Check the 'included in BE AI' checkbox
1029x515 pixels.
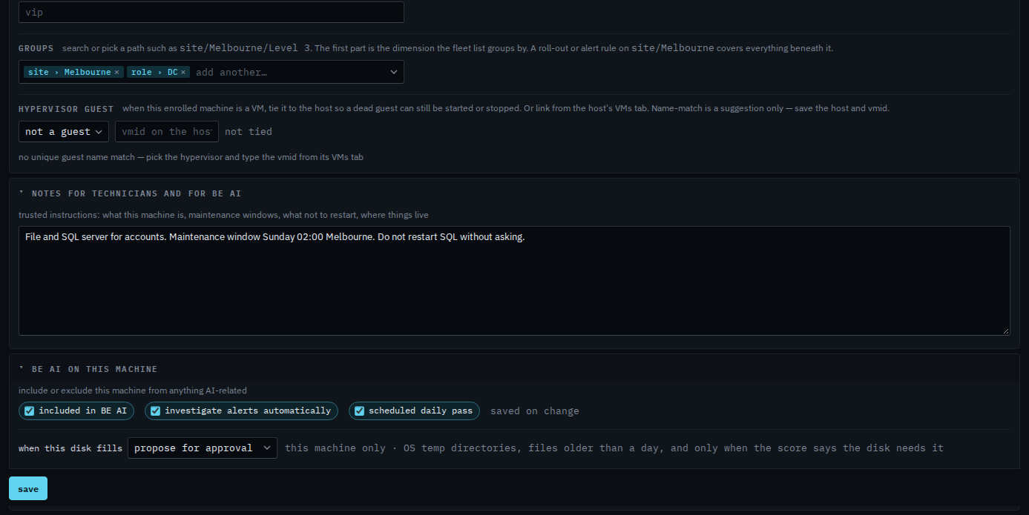point(30,411)
